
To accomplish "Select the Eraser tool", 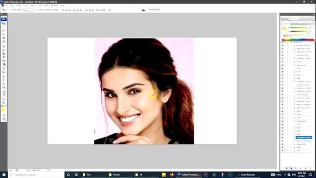I will tap(3, 61).
